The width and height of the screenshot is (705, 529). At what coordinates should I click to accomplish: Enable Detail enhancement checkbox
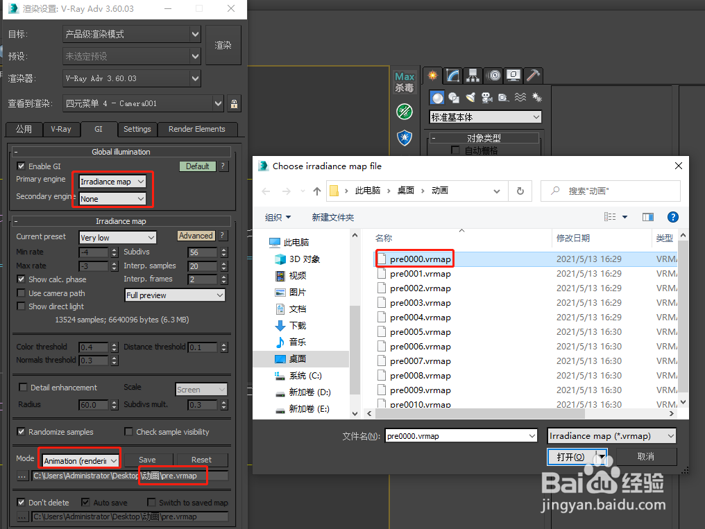[x=23, y=387]
